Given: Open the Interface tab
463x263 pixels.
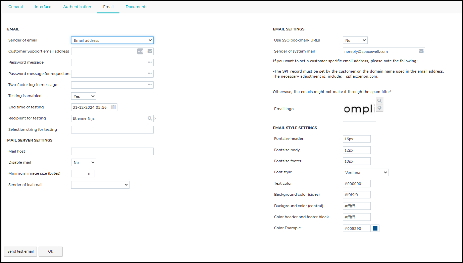Looking at the screenshot, I should [43, 7].
